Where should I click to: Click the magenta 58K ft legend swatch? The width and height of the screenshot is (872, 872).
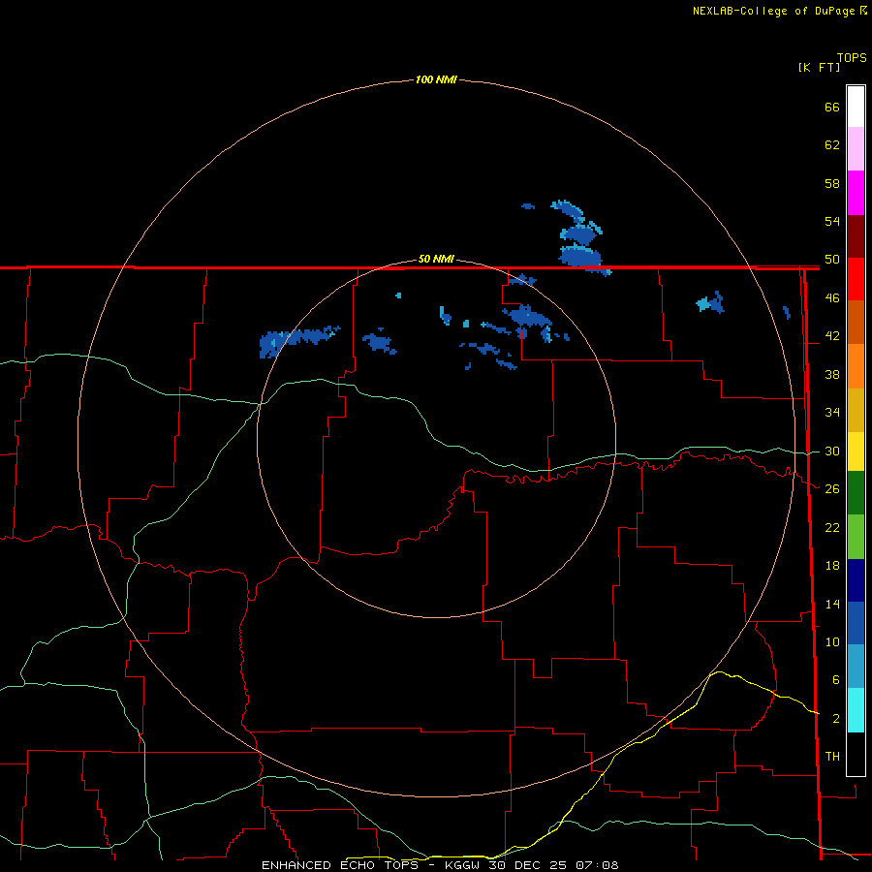tap(856, 193)
